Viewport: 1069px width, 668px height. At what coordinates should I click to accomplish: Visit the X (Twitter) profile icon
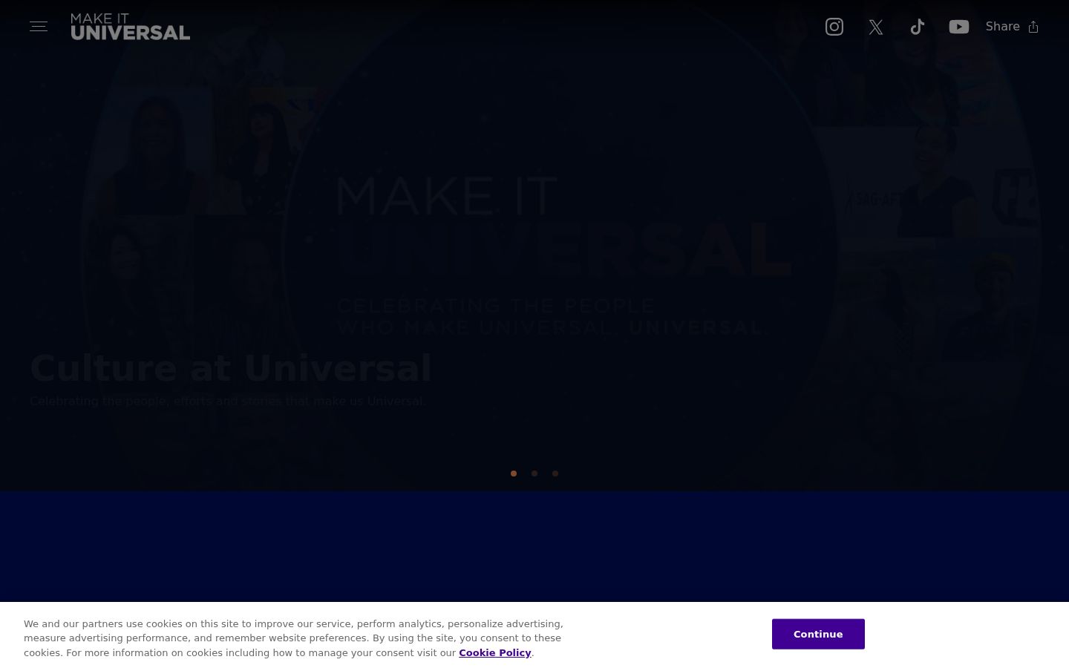tap(876, 27)
